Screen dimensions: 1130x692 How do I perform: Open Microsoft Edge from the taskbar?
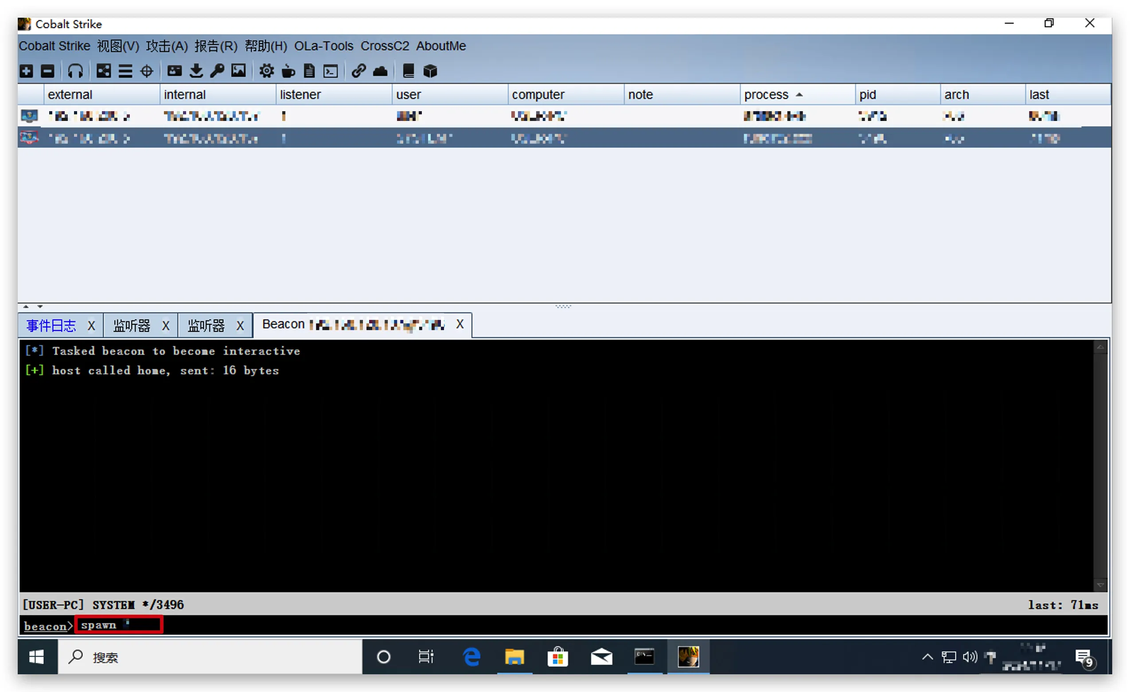click(x=471, y=657)
